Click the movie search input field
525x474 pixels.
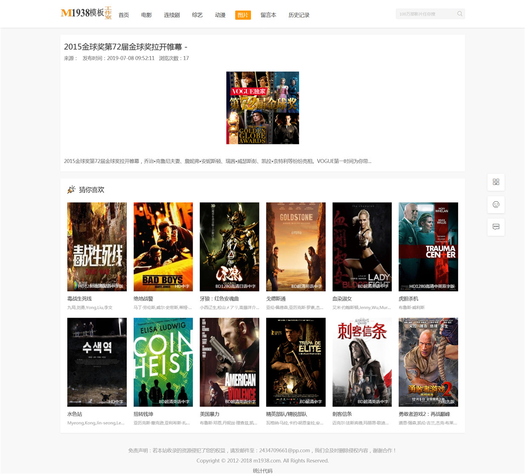(425, 14)
